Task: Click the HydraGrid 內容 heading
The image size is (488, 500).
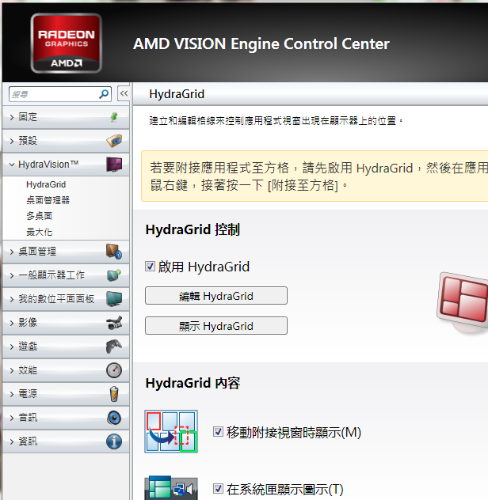Action: [193, 383]
